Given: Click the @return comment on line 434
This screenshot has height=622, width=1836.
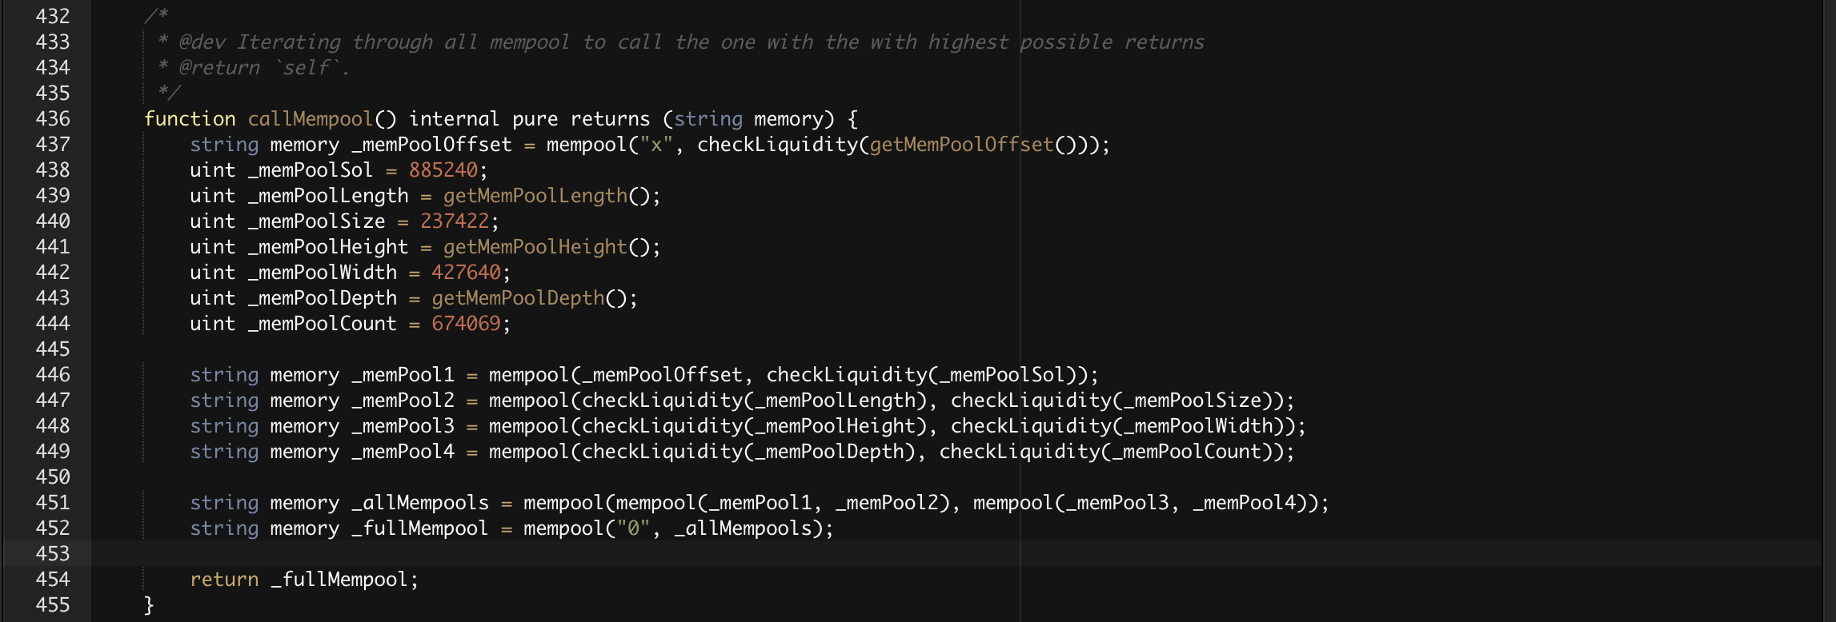Looking at the screenshot, I should (219, 68).
